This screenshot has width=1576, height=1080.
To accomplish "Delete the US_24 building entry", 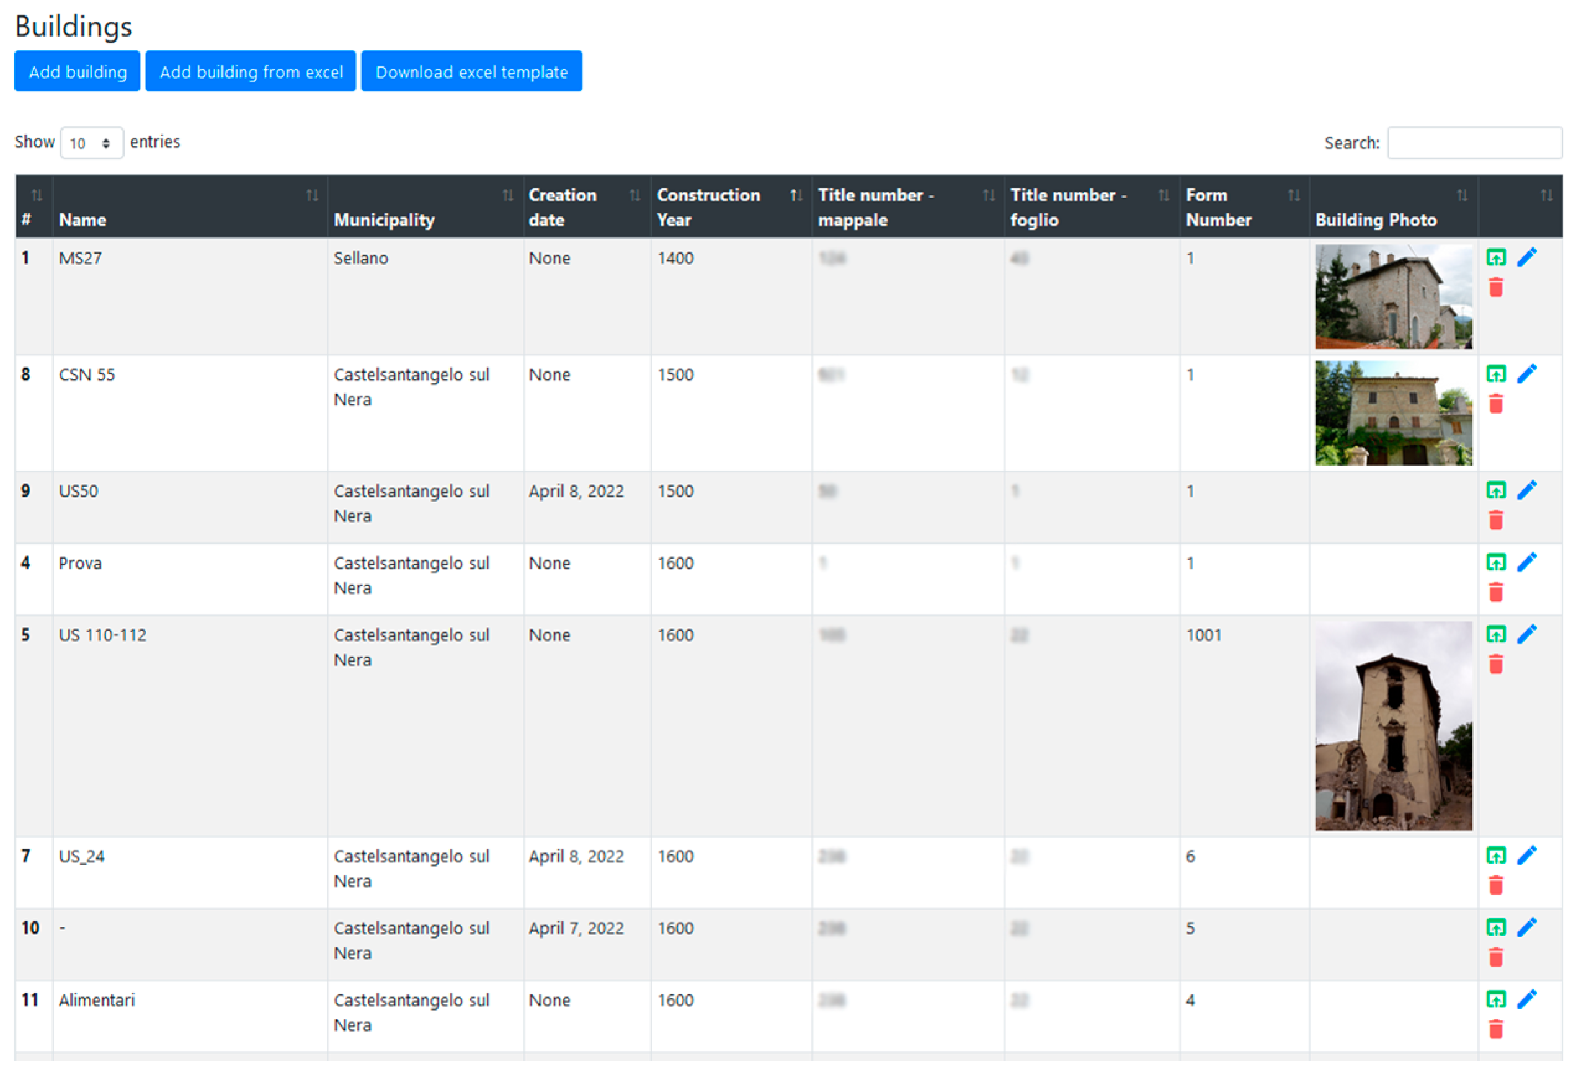I will coord(1495,885).
